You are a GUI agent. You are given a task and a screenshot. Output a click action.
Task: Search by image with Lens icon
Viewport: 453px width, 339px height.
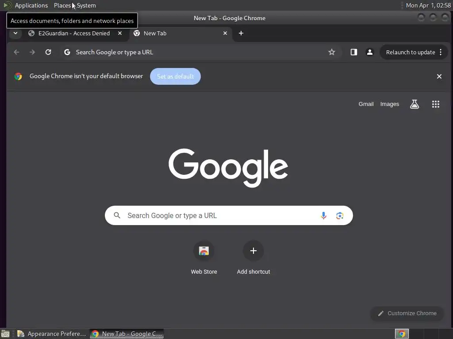(340, 215)
